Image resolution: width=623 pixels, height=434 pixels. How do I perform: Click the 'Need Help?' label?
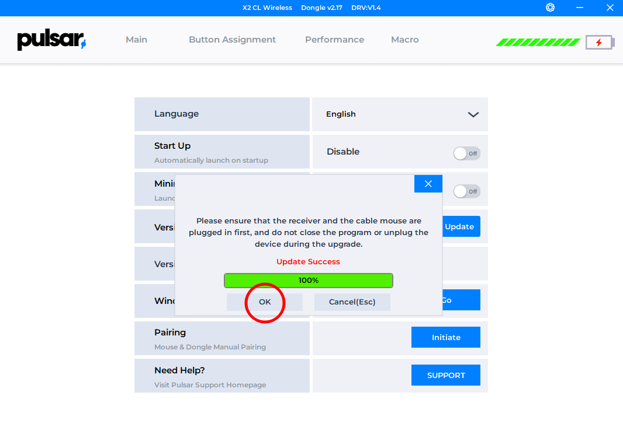179,370
